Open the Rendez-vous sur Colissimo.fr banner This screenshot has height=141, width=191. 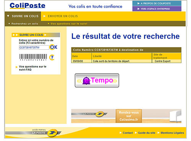[x=129, y=116]
